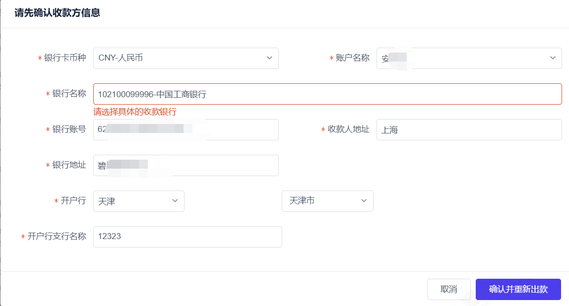The height and width of the screenshot is (306, 569).
Task: Click the dialog title 请先确认收款方信息
Action: tap(58, 13)
